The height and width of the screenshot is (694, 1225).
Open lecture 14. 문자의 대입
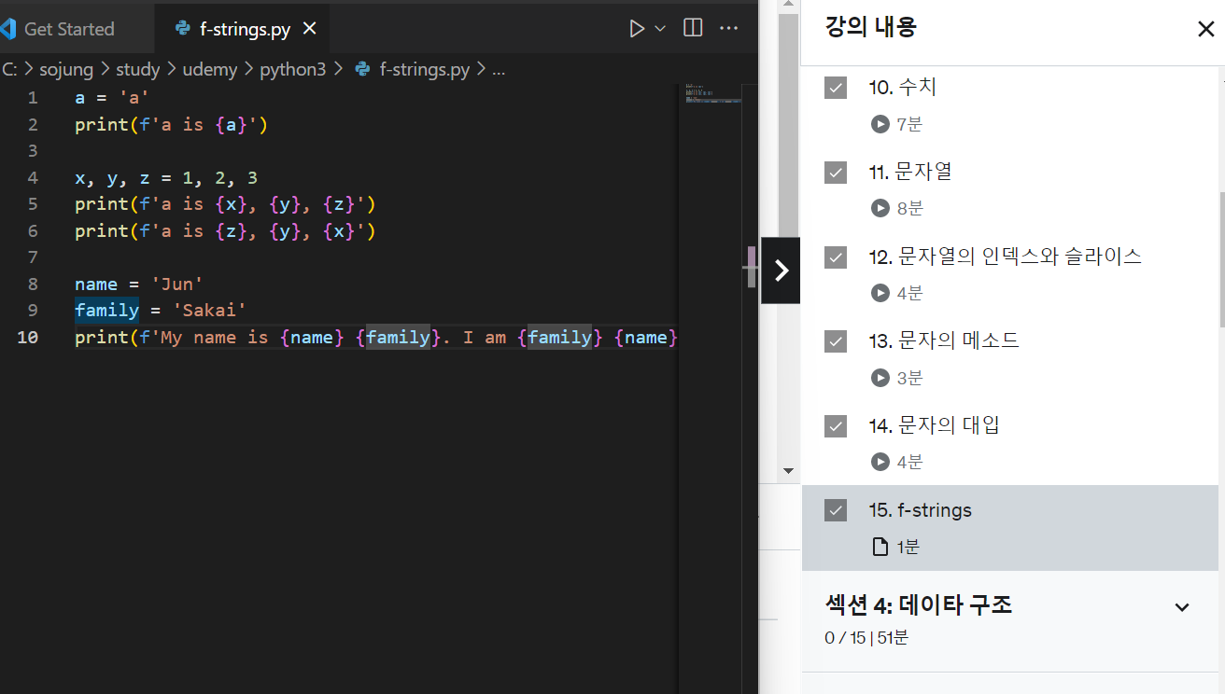tap(934, 426)
